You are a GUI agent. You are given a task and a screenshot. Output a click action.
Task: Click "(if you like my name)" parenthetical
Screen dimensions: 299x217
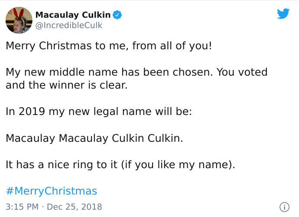click(178, 165)
